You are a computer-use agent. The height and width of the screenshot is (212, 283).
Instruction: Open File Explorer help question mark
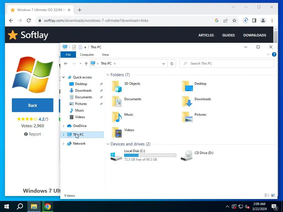[x=274, y=54]
